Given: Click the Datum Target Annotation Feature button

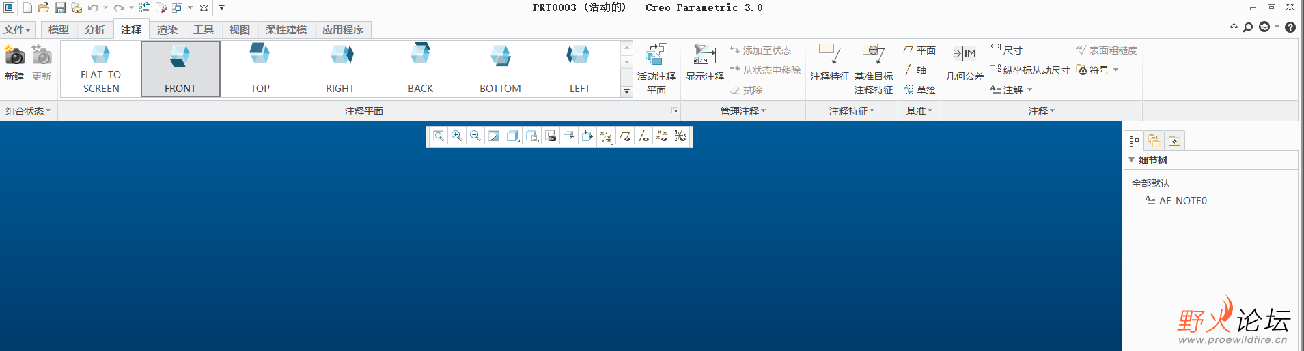Looking at the screenshot, I should coord(874,68).
